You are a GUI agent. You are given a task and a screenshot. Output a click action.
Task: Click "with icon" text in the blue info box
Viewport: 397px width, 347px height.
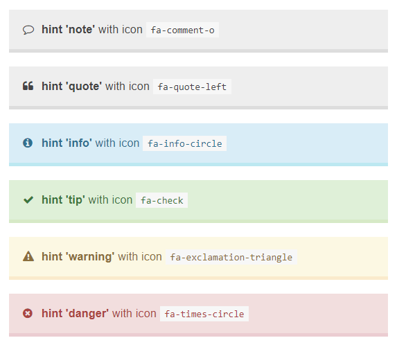click(118, 143)
